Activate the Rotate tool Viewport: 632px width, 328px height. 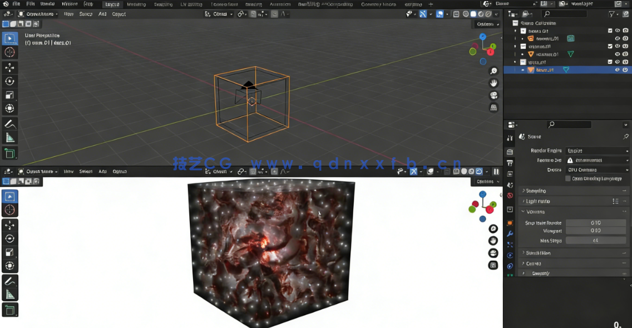point(10,81)
